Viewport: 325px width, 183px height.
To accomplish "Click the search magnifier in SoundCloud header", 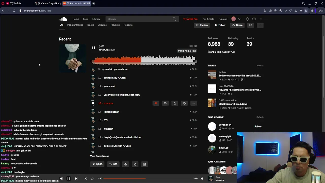I will tap(174, 19).
